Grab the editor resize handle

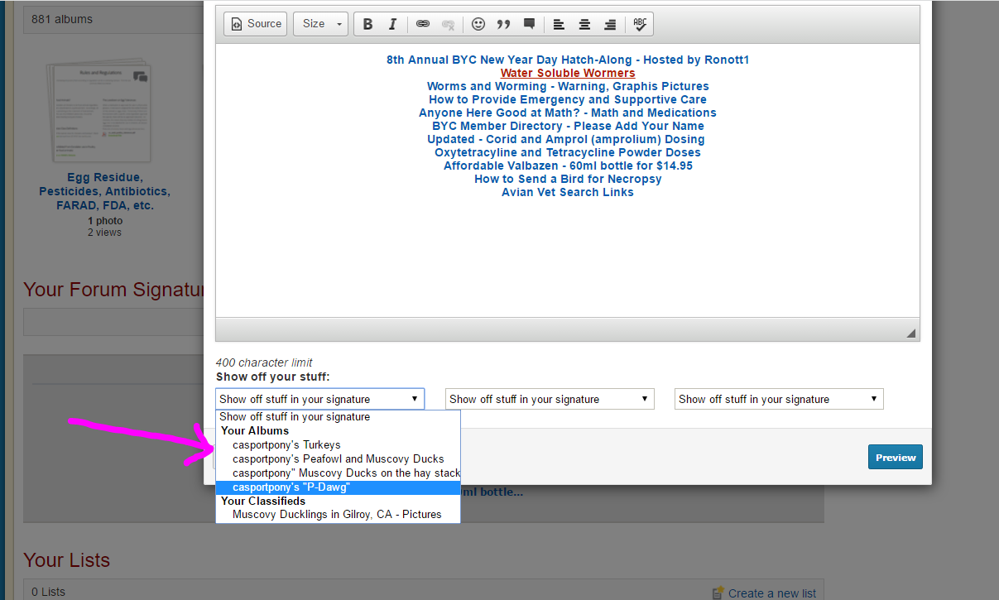(x=910, y=333)
